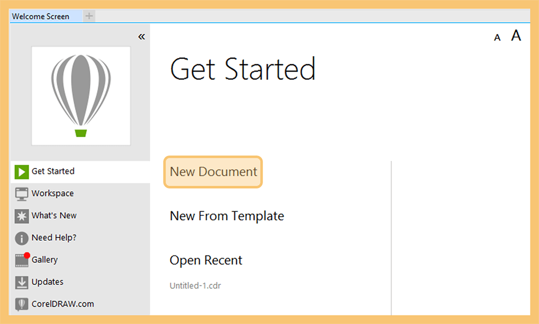539x324 pixels.
Task: Click the Updates download arrow icon
Action: coord(22,282)
